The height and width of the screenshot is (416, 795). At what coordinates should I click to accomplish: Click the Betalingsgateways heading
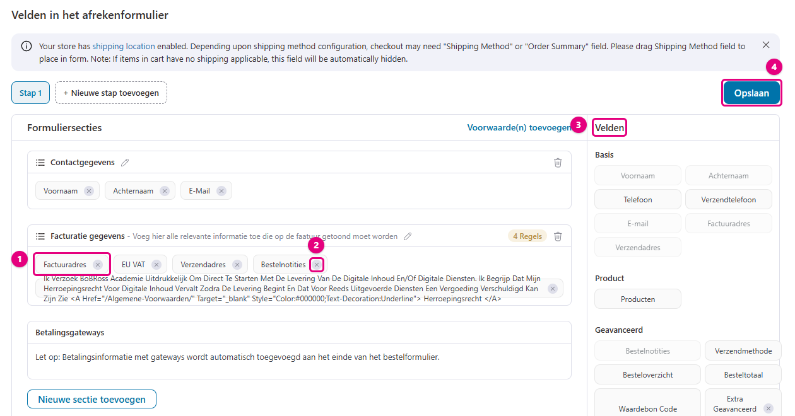[70, 332]
